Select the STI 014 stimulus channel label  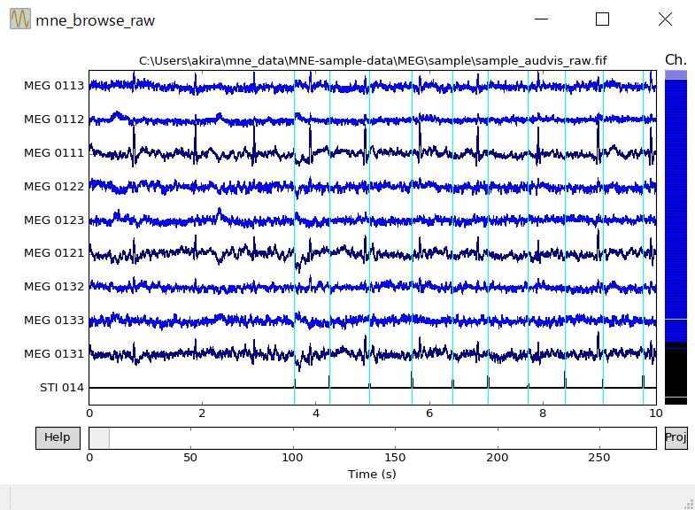pos(61,388)
